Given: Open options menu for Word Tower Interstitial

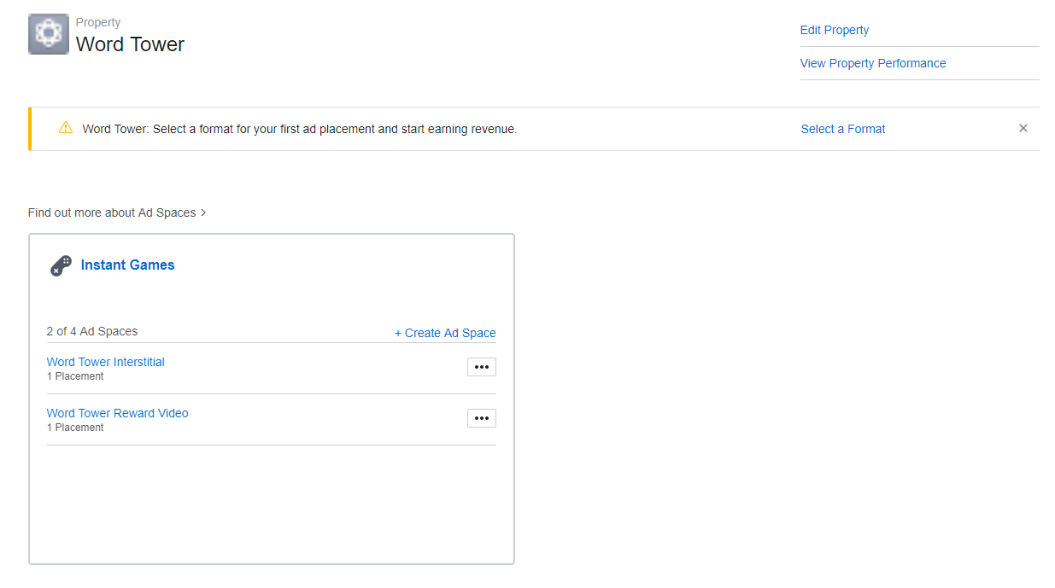Looking at the screenshot, I should [x=482, y=367].
